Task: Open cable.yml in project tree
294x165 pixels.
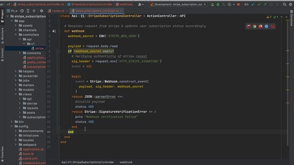Action: point(28,159)
